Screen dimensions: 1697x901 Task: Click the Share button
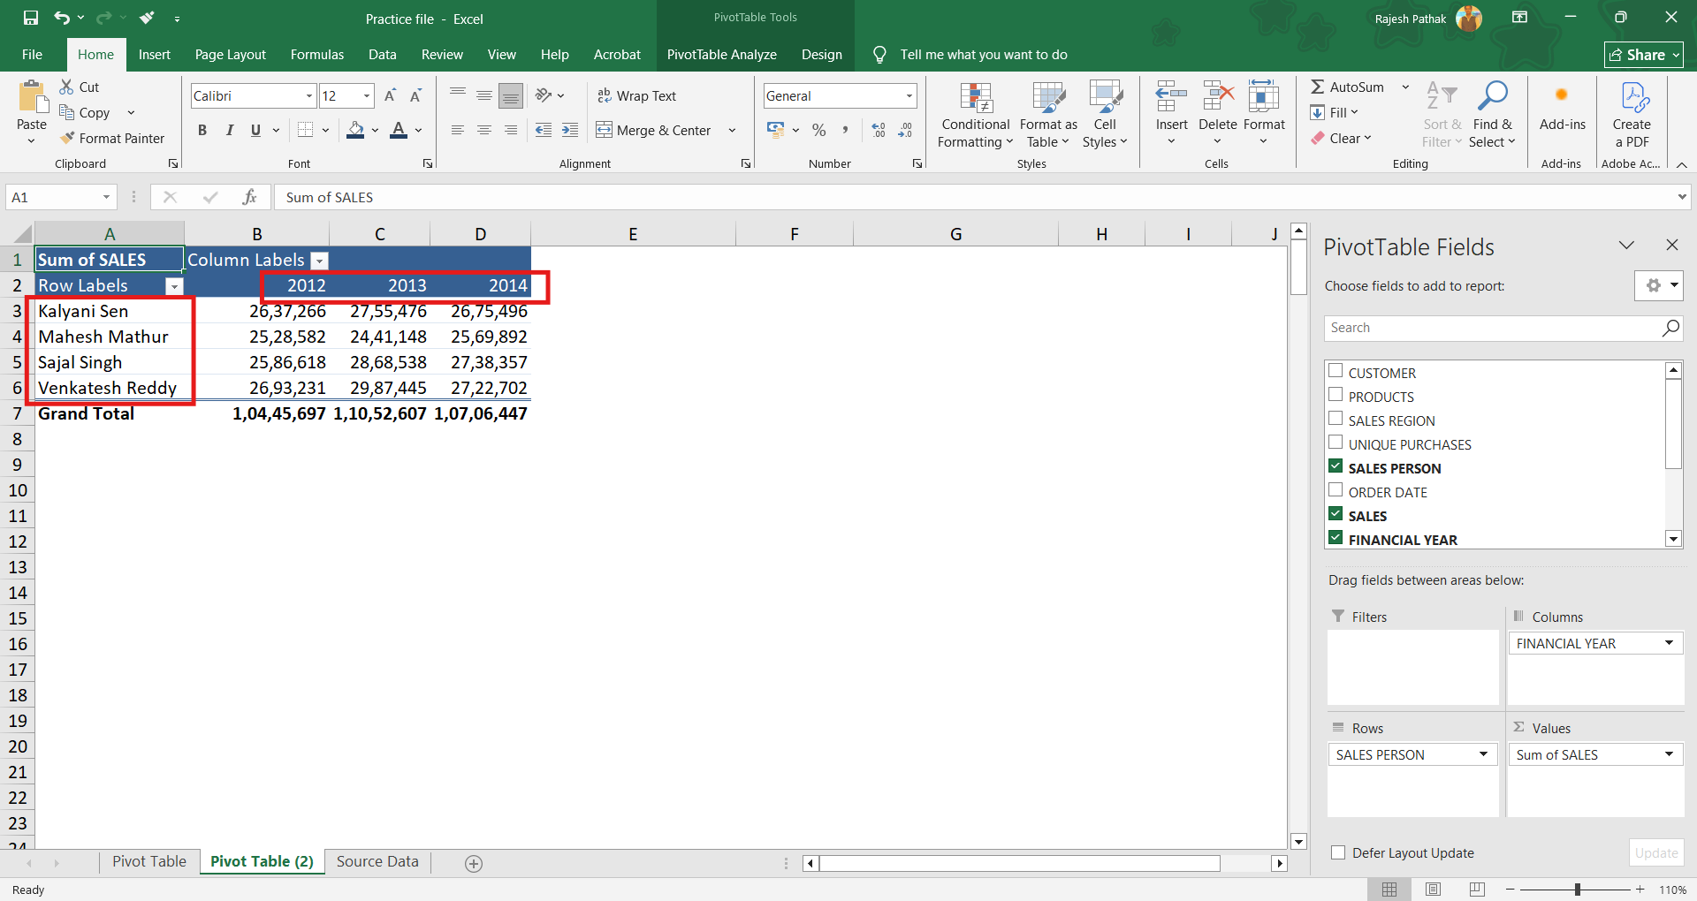point(1643,55)
